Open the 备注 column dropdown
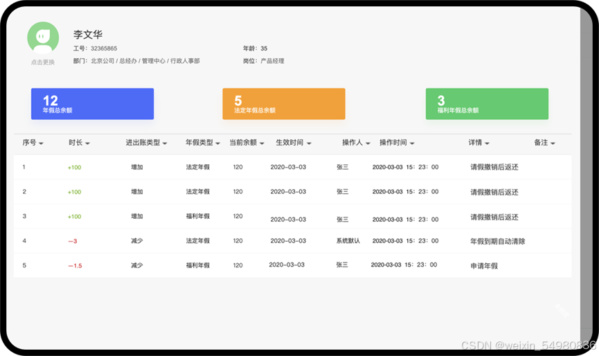Image resolution: width=599 pixels, height=356 pixels. pos(553,143)
